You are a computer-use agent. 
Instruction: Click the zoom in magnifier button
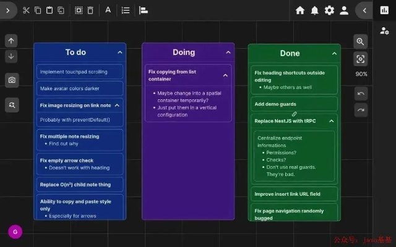pyautogui.click(x=360, y=41)
